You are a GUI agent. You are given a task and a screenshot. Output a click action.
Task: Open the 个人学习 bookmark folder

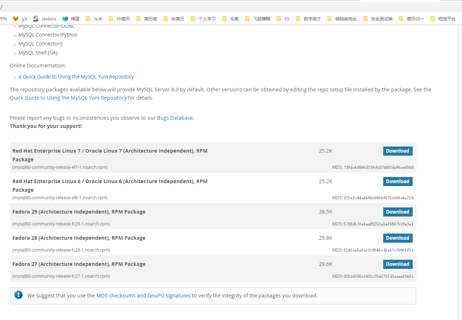click(x=203, y=19)
